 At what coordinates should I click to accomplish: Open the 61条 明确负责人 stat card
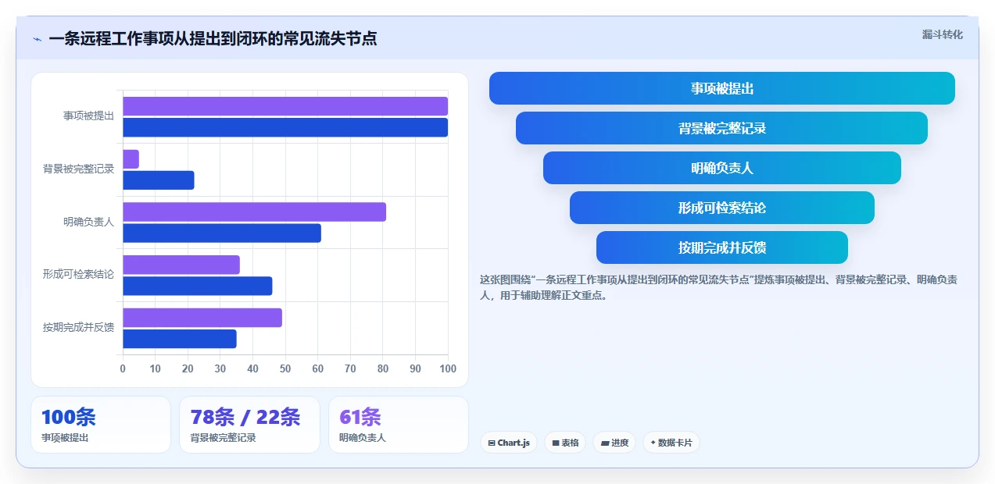point(399,425)
